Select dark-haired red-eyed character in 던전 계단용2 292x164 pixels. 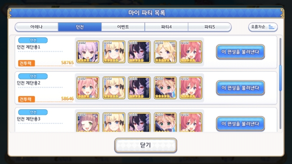[139, 88]
